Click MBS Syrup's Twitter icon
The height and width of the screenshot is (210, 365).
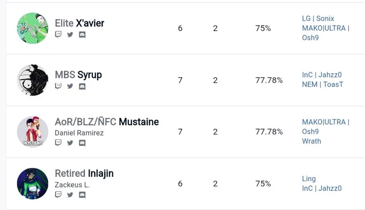[70, 86]
